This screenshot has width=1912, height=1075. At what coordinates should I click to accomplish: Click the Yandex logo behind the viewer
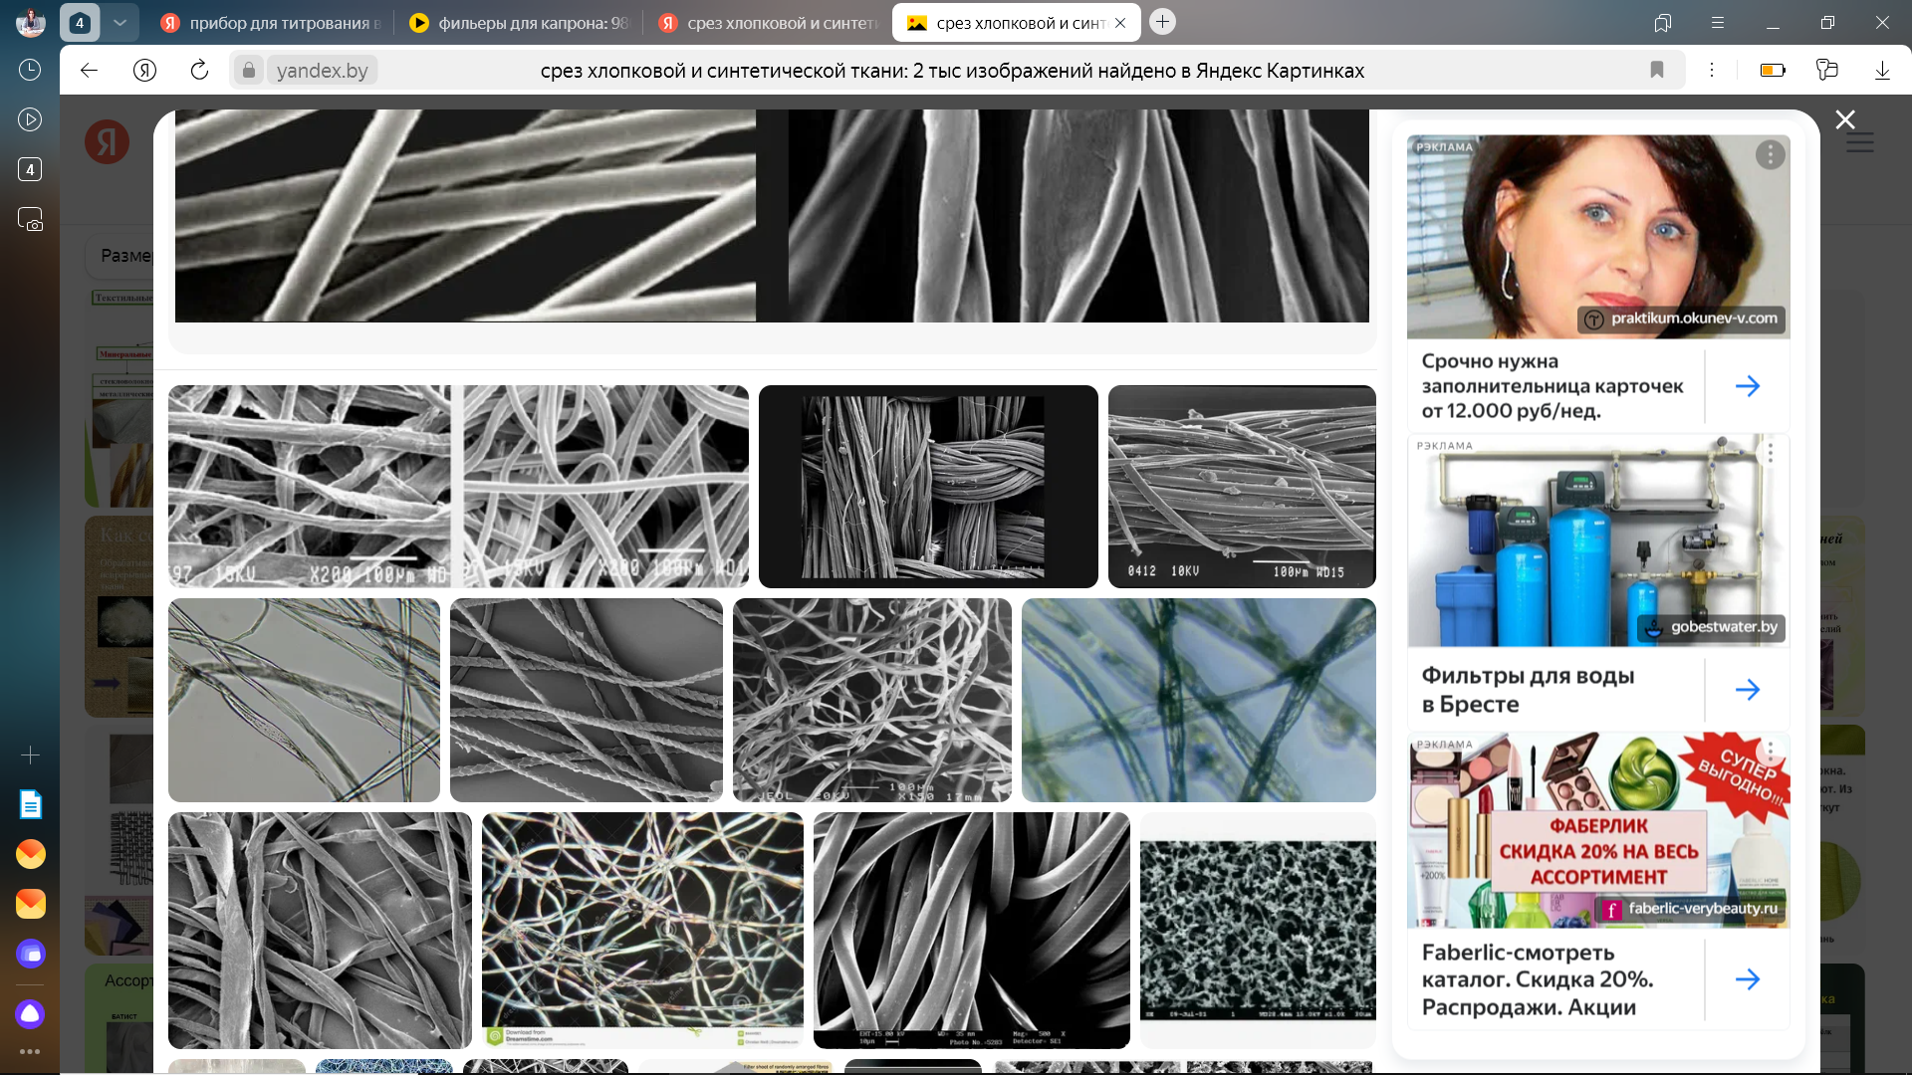point(108,142)
